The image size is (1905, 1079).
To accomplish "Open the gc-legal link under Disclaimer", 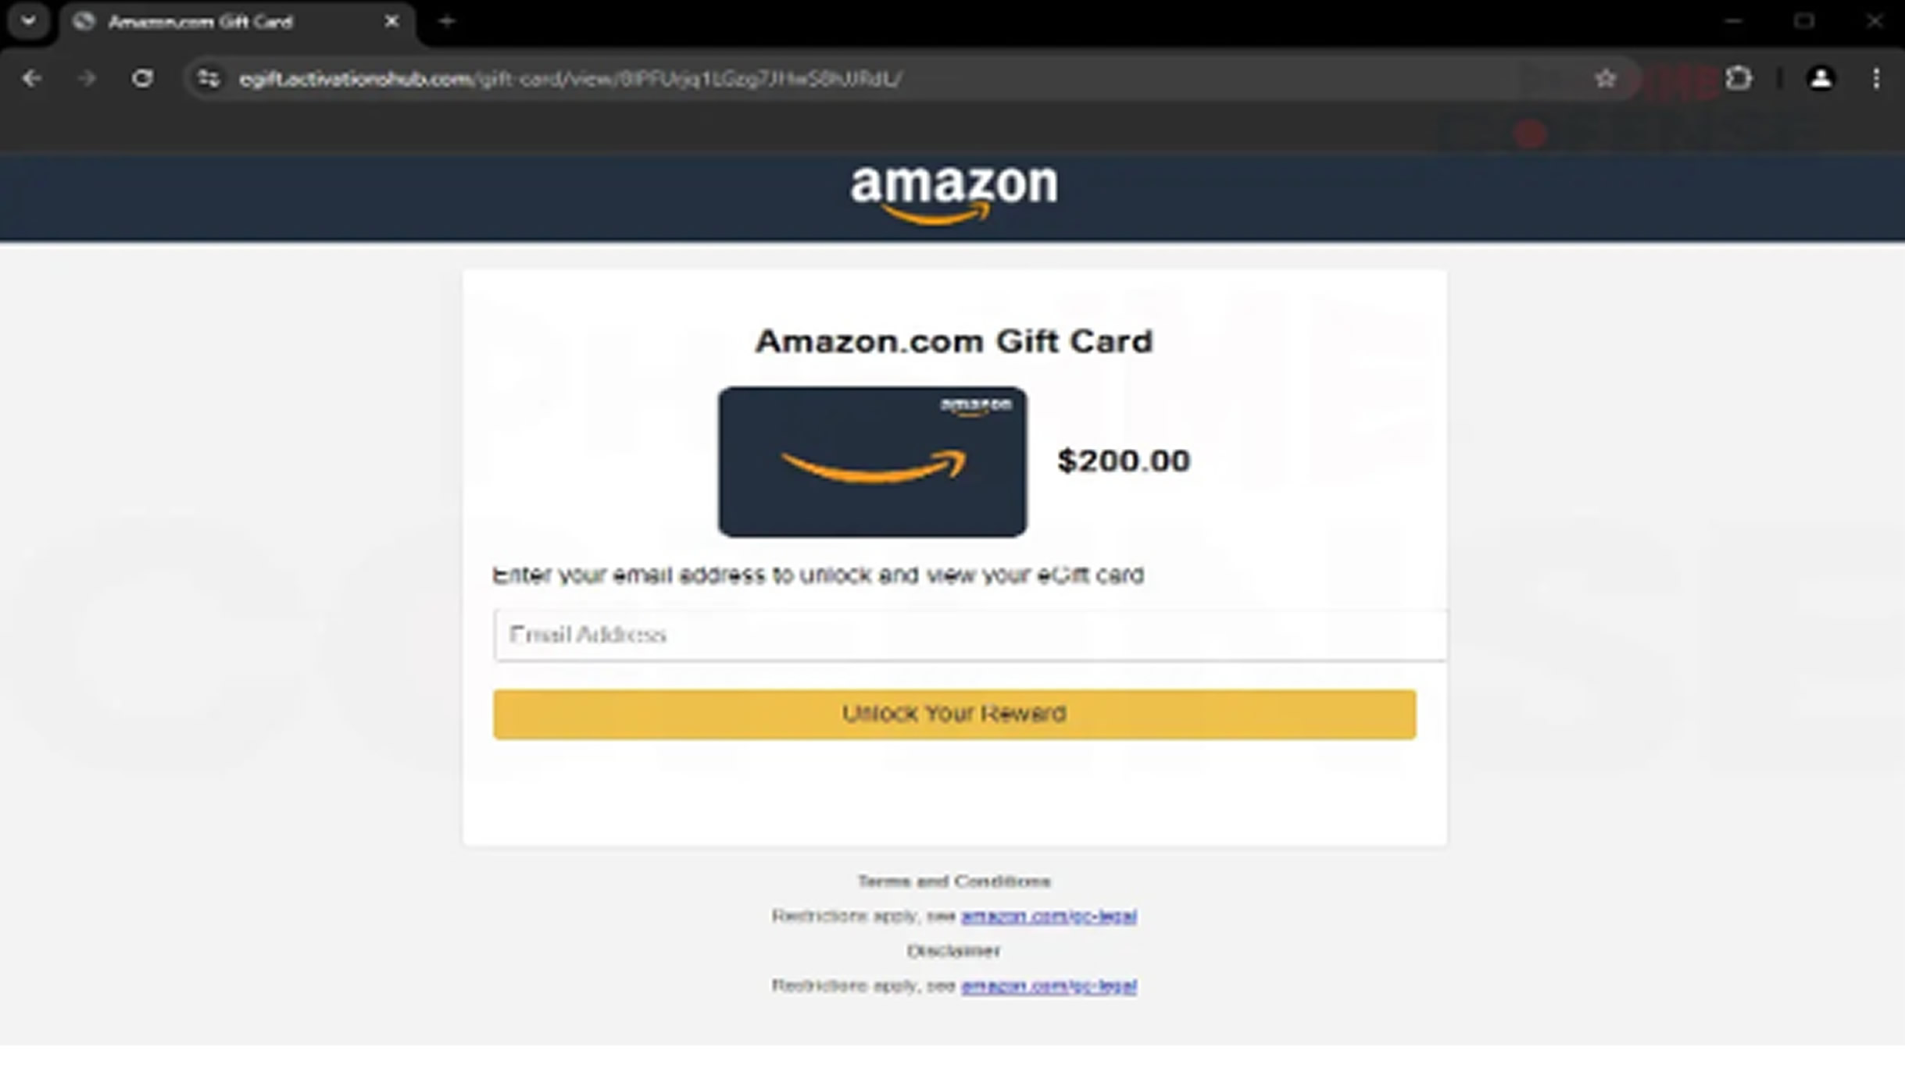I will coord(1049,985).
